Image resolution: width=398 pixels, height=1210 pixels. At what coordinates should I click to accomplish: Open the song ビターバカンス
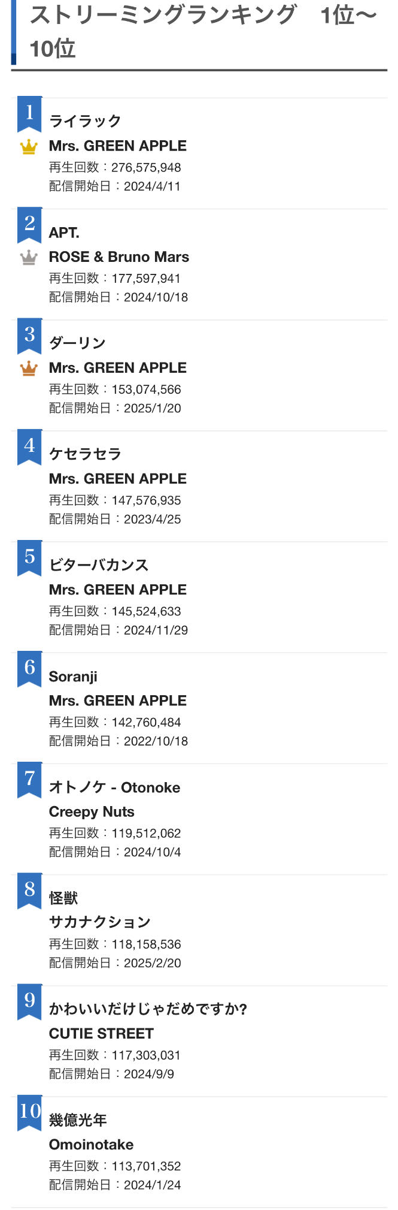99,565
